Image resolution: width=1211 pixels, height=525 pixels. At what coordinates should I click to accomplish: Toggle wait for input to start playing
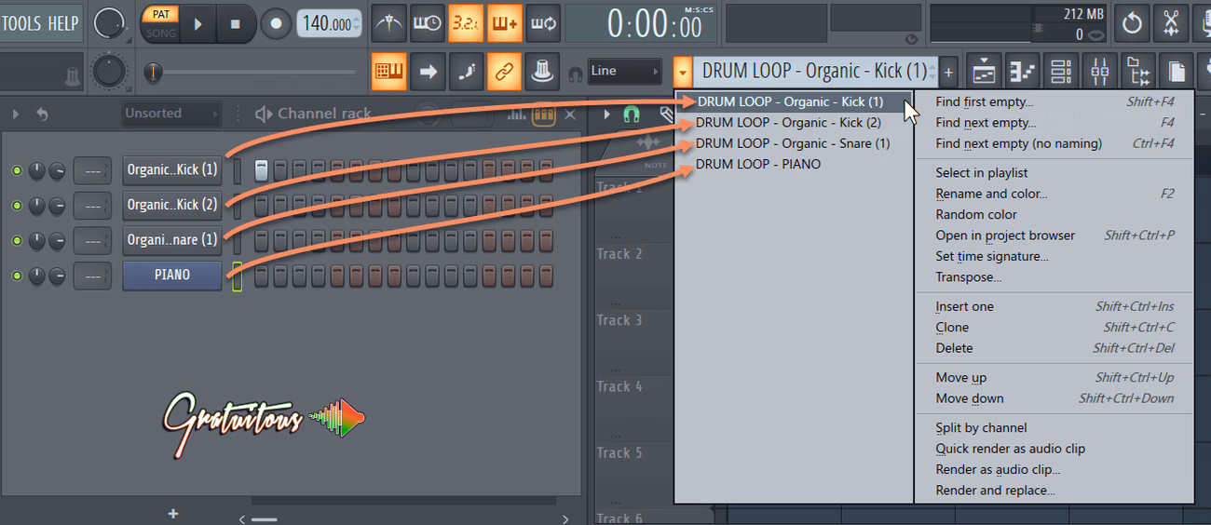coord(427,23)
